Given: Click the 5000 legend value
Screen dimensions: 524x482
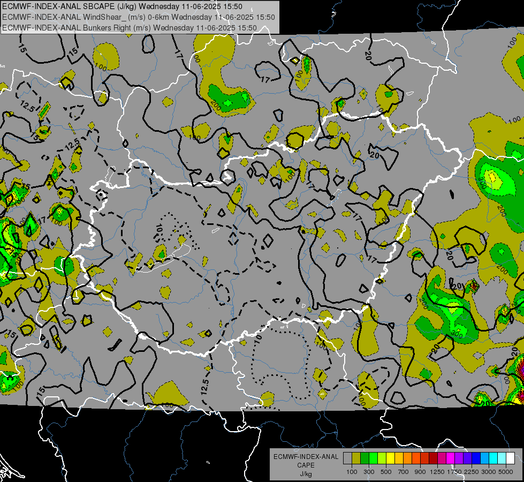Looking at the screenshot, I should click(x=506, y=472).
